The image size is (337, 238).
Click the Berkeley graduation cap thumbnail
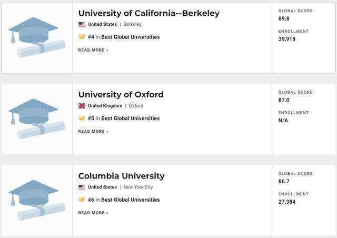[x=36, y=37]
